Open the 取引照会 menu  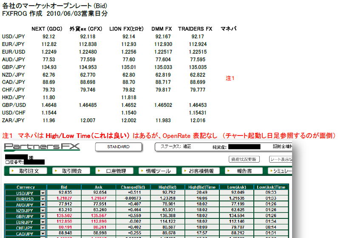68,171
